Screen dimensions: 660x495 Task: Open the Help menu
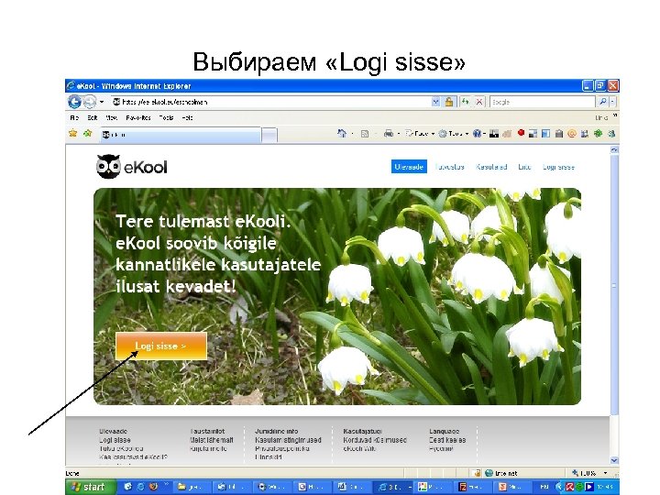click(x=187, y=118)
